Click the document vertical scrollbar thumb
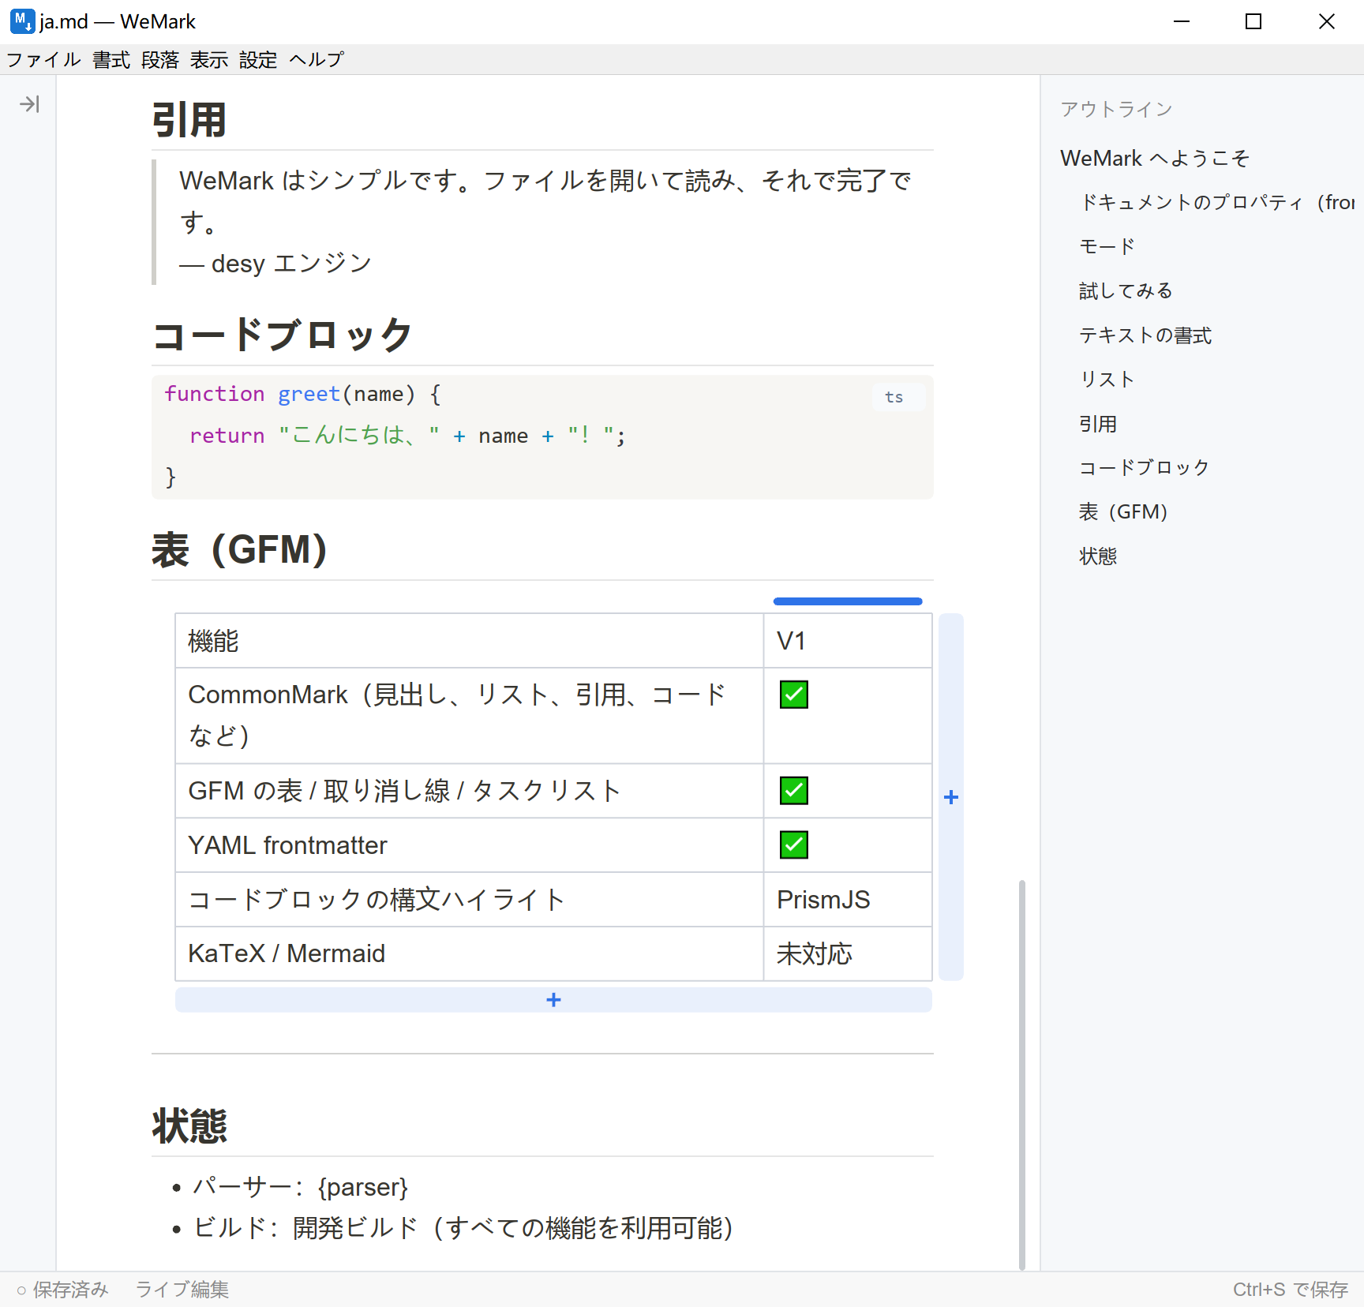 coord(1022,1074)
